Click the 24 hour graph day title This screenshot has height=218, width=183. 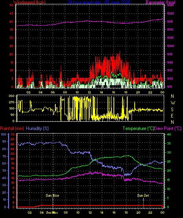click(99, 2)
